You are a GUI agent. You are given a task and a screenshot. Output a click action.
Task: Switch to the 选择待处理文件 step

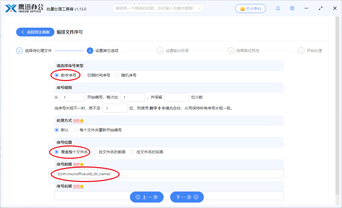coord(19,51)
